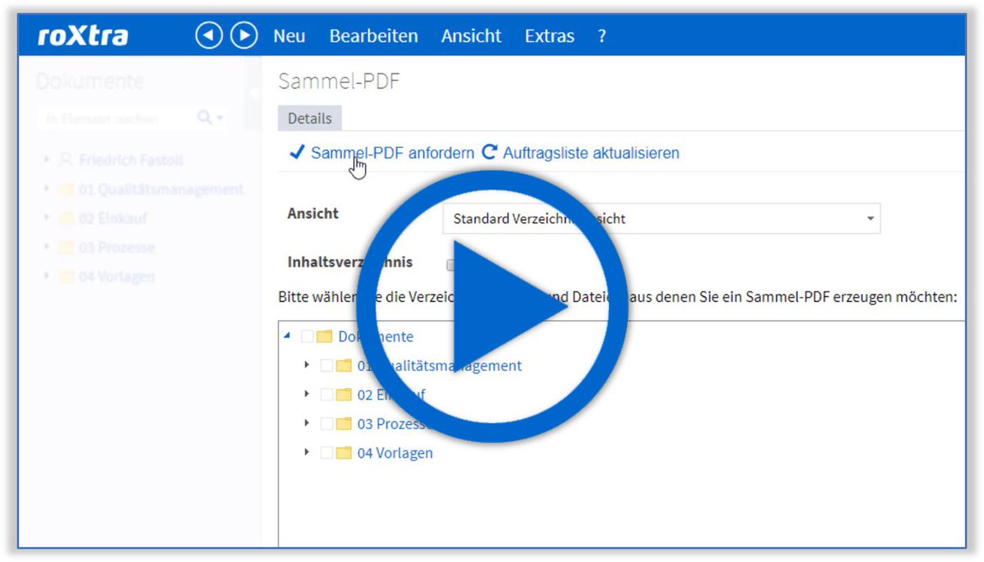Screen dimensions: 984x562
Task: Expand 03 Prozesse in the tree
Action: click(x=307, y=423)
